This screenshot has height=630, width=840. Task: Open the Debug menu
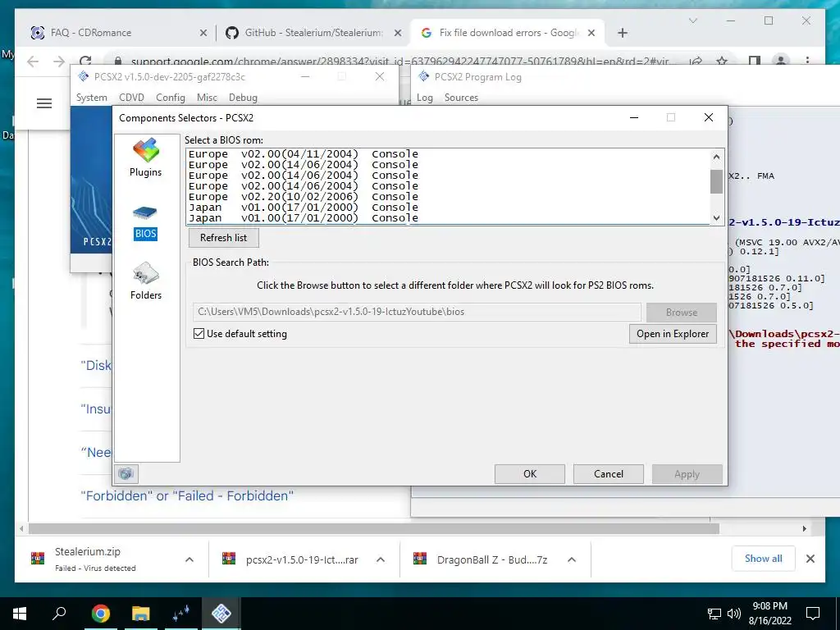pyautogui.click(x=243, y=98)
